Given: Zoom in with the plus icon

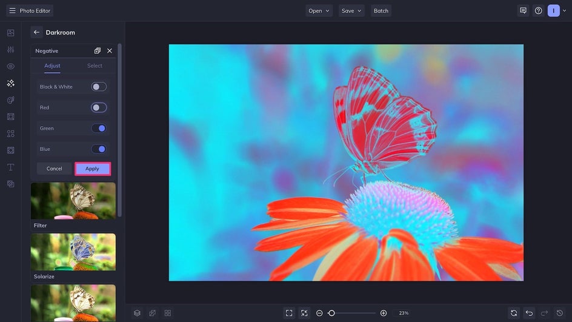Looking at the screenshot, I should tap(384, 313).
